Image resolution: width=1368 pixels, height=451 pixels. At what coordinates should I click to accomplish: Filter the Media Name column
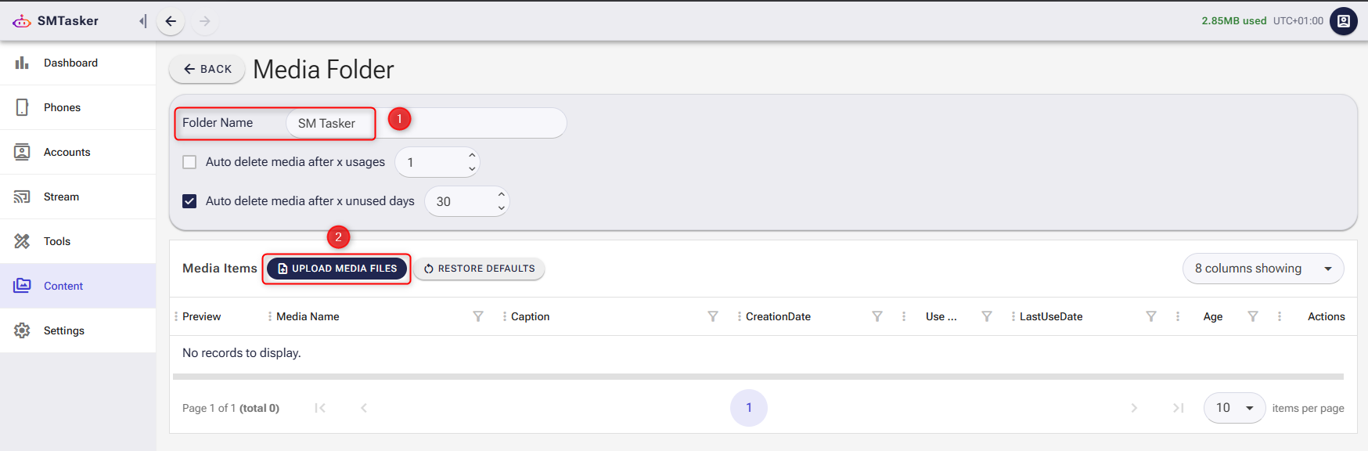(x=477, y=316)
